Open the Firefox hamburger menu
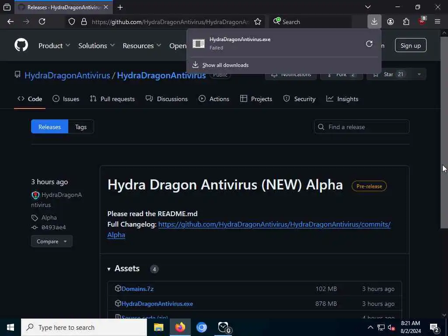 click(437, 22)
